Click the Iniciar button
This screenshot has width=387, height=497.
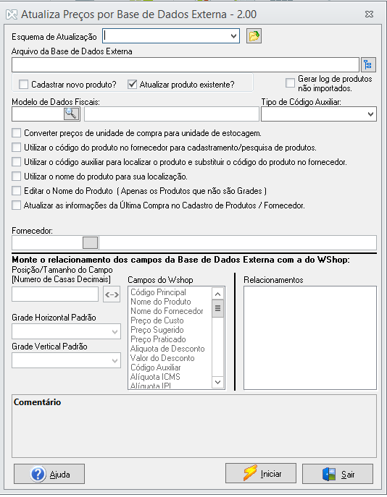tap(261, 474)
